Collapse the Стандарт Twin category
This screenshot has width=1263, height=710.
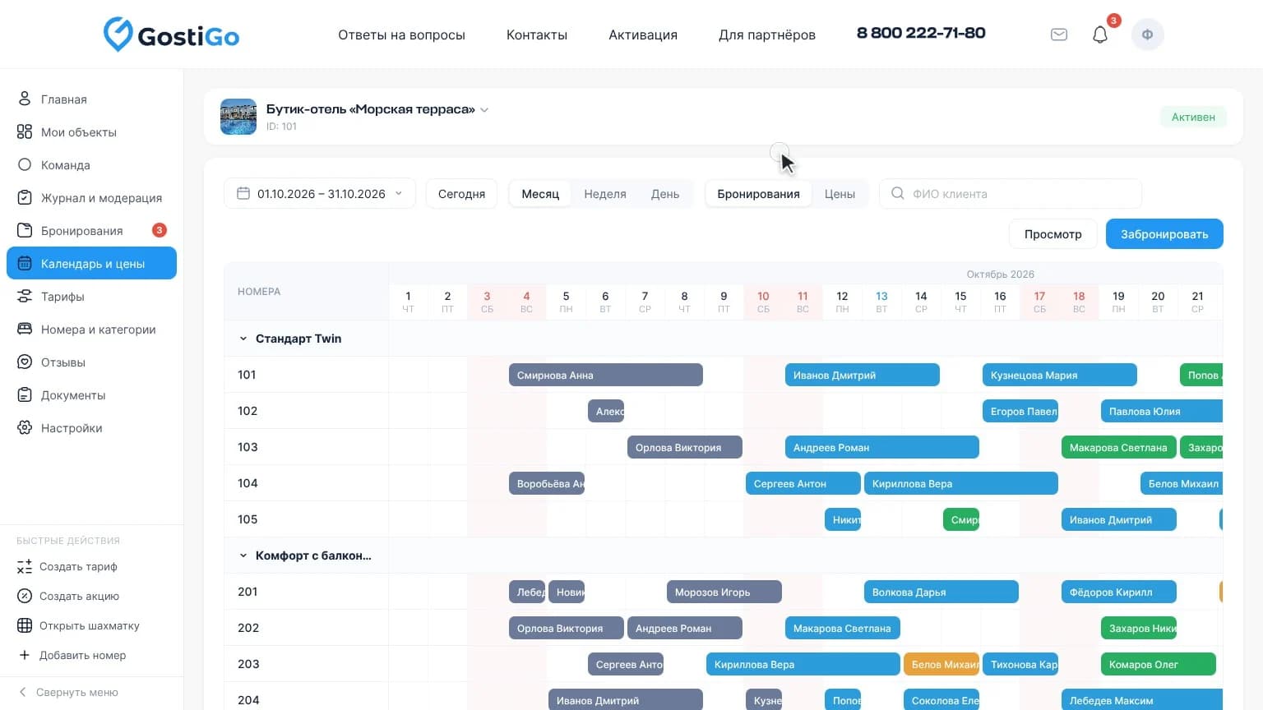coord(243,339)
